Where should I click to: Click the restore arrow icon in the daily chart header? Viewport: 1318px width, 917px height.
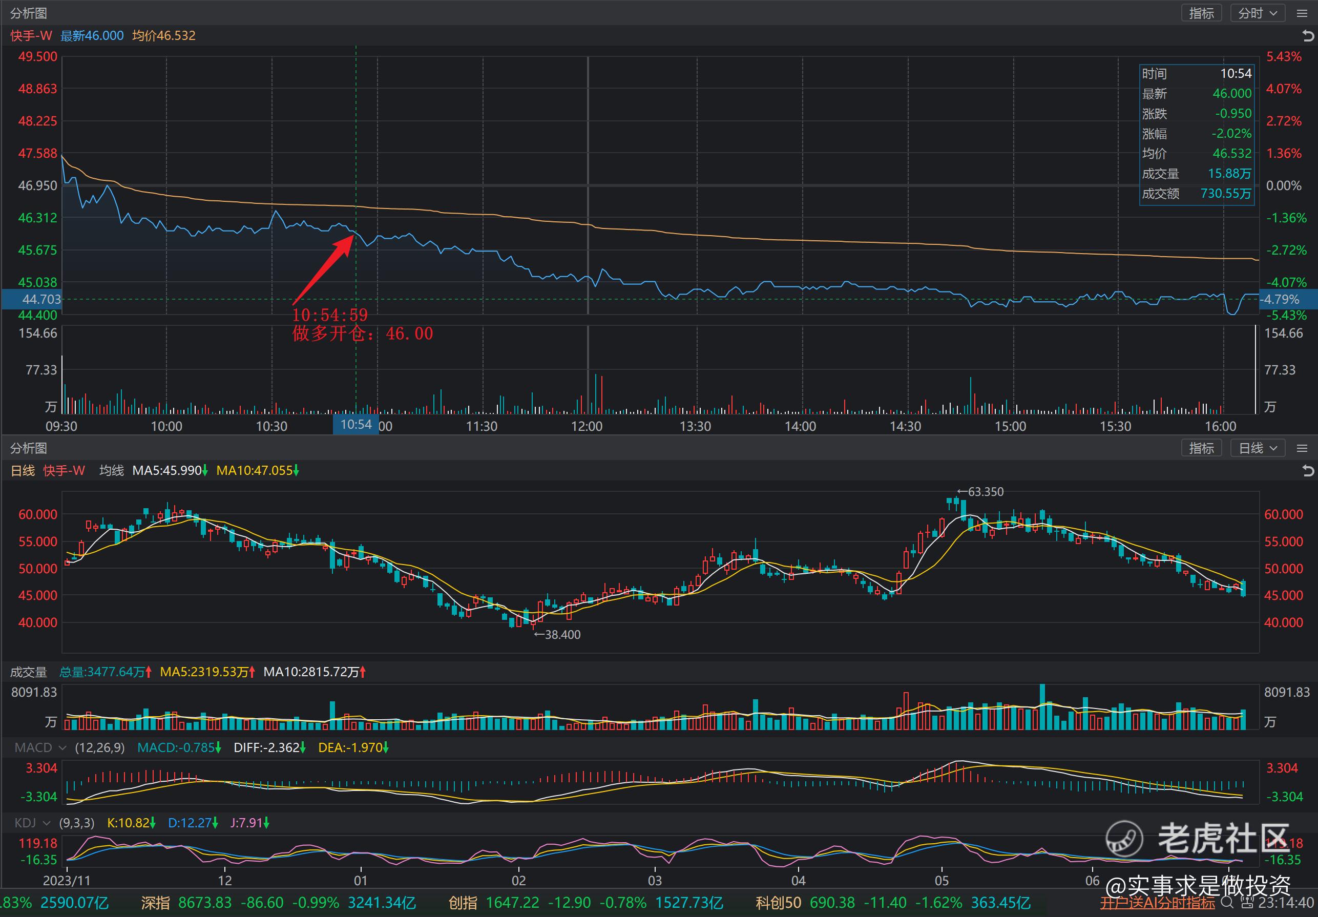[x=1308, y=471]
